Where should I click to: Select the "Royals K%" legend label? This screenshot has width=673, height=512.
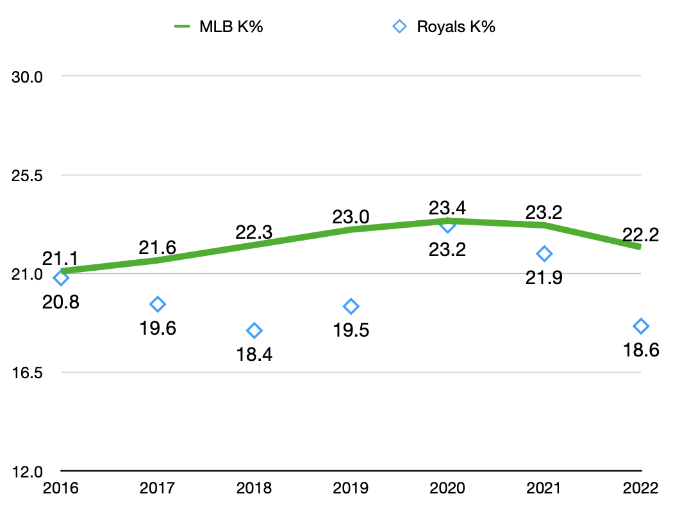[456, 27]
